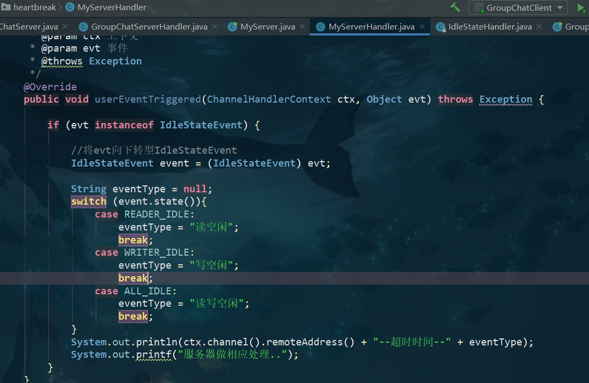The width and height of the screenshot is (589, 383).
Task: Click class icon on GroupChatServerHandler.java tab
Action: [x=83, y=27]
